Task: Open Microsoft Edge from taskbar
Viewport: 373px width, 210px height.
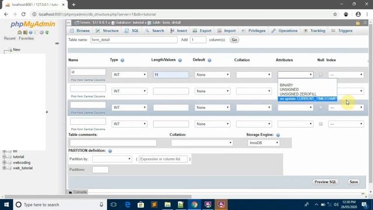Action: 128,205
